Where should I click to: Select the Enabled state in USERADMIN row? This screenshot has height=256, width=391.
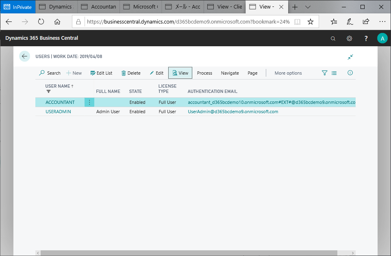(137, 112)
